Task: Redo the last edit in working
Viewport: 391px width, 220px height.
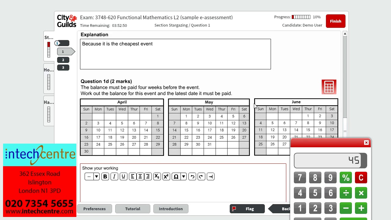Action: [201, 177]
